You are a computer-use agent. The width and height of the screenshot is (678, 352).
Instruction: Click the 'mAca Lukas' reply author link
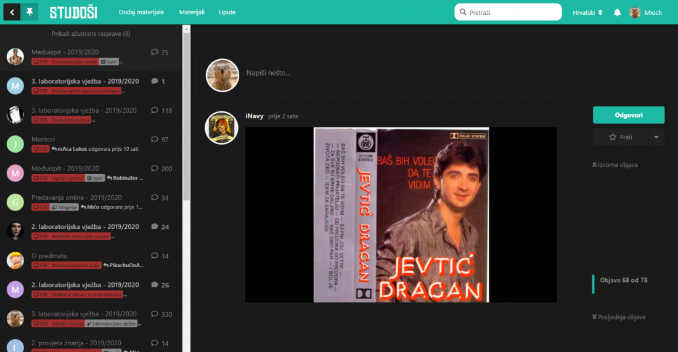pos(72,148)
